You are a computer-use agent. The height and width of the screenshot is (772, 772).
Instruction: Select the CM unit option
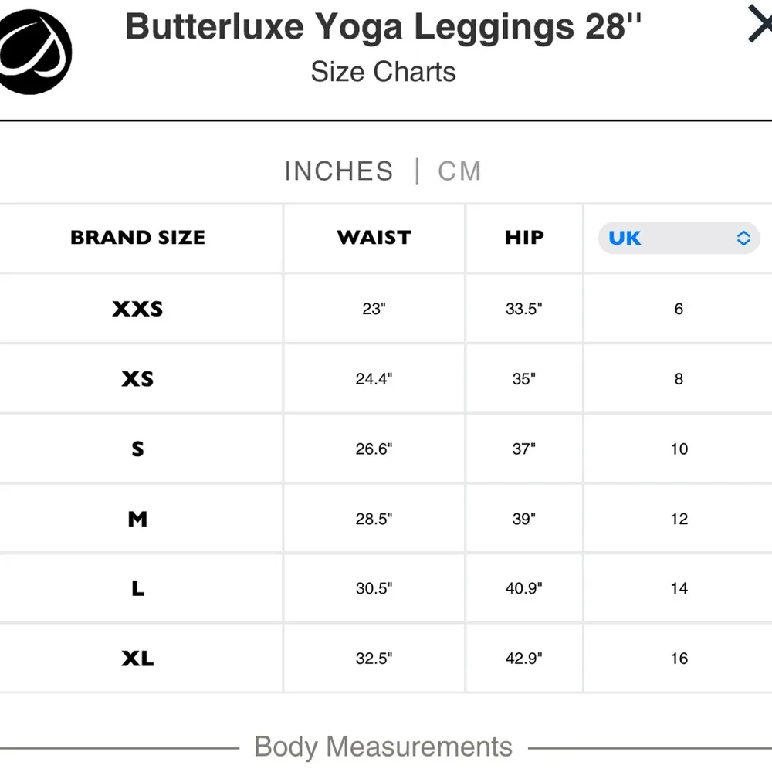459,171
